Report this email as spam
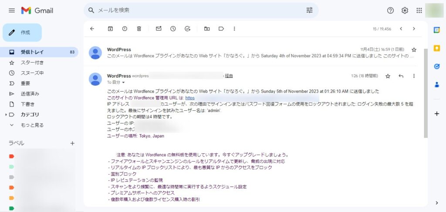The image size is (446, 212). [125, 29]
